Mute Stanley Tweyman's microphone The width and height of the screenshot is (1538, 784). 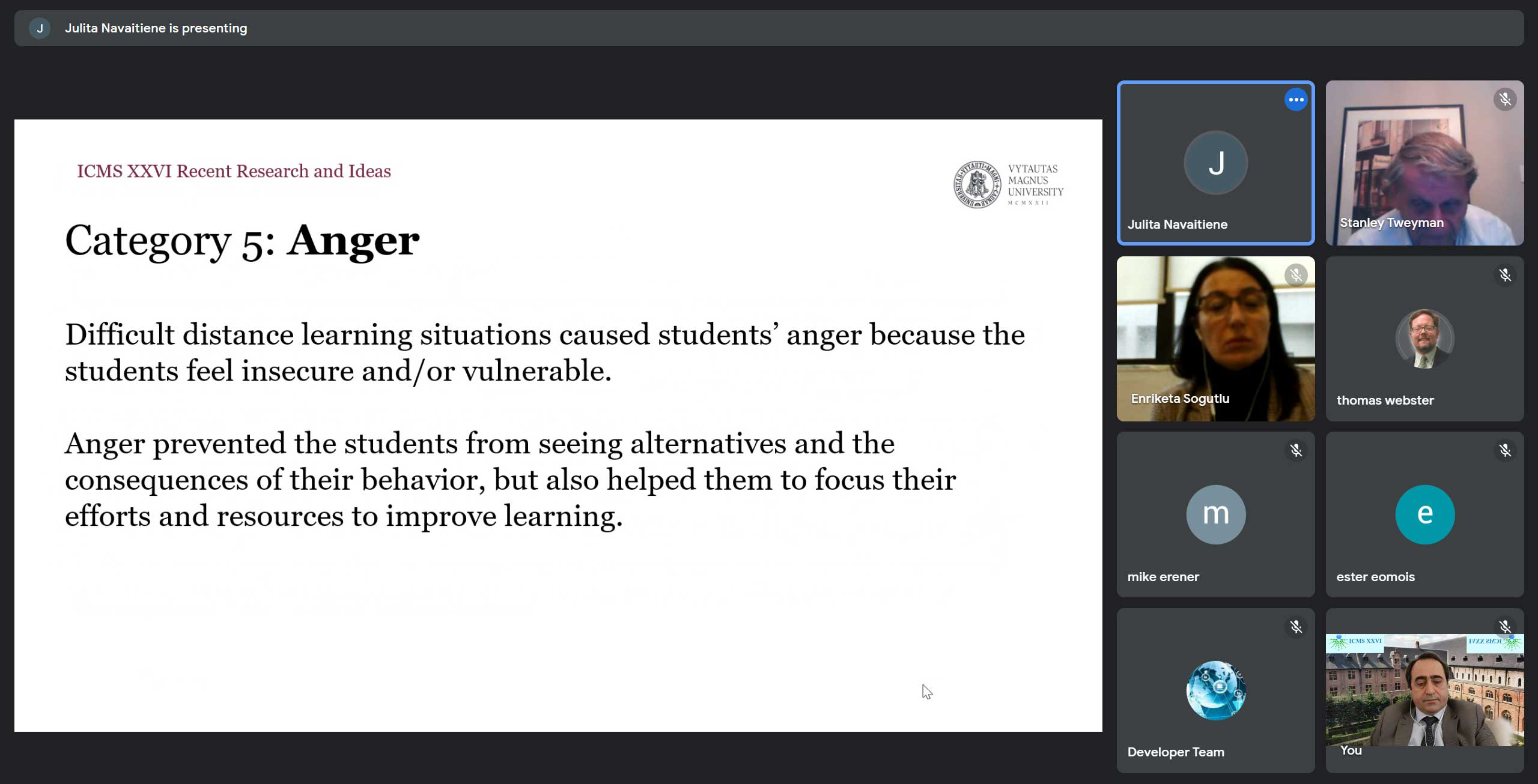(1504, 99)
